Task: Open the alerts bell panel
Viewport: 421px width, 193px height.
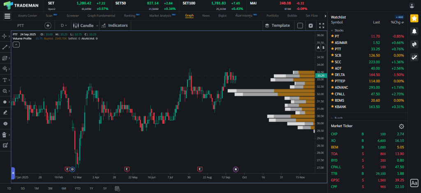Action: [x=414, y=31]
